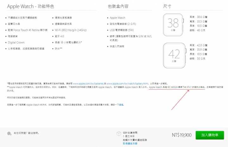228x147 pixels.
Task: Click the 尺寸 heading
Action: [x=167, y=6]
